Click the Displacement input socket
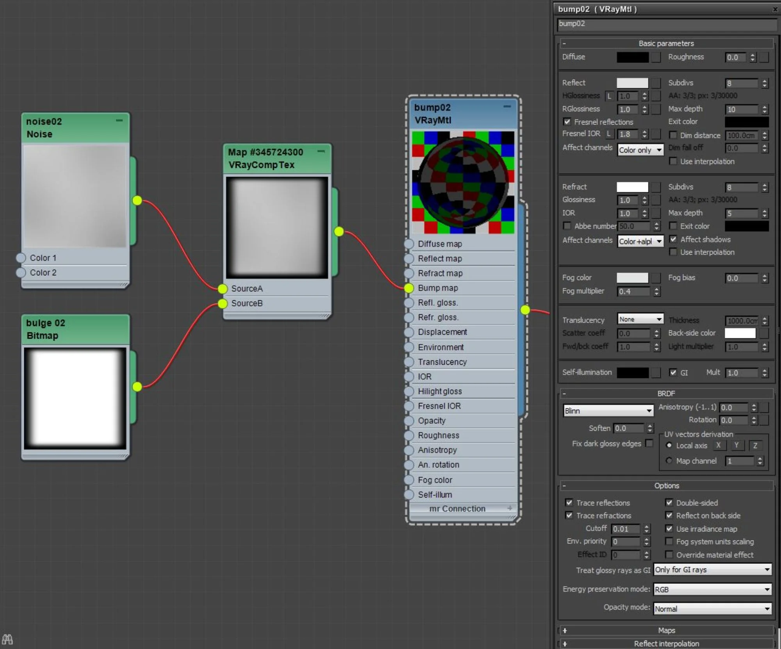This screenshot has width=781, height=649. [409, 332]
